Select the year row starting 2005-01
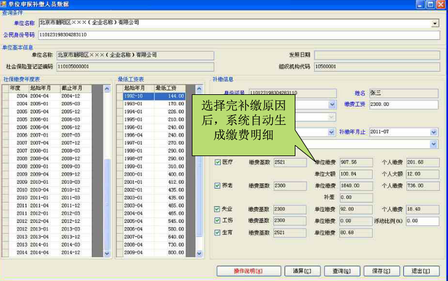The image size is (448, 281). pyautogui.click(x=50, y=104)
